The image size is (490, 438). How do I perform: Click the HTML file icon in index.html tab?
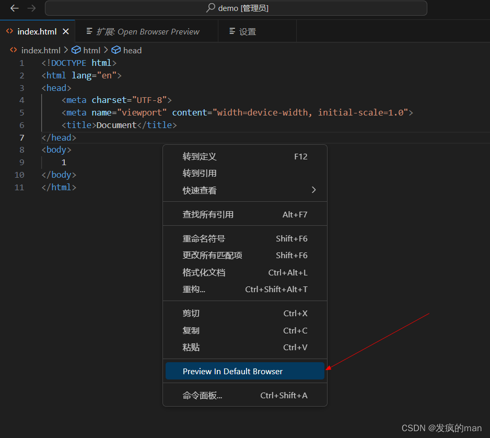[9, 31]
